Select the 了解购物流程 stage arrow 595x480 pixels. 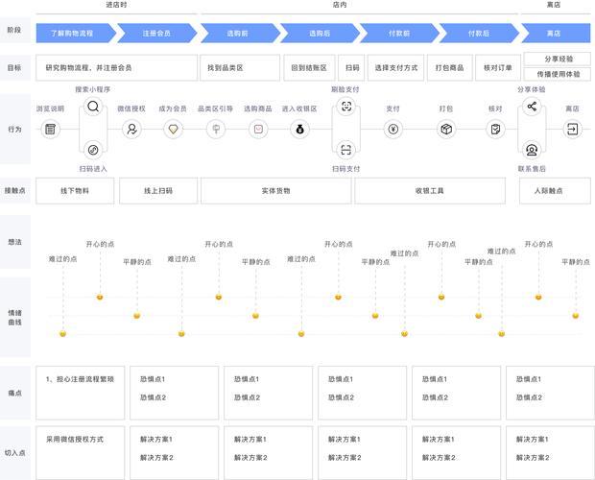tap(76, 34)
